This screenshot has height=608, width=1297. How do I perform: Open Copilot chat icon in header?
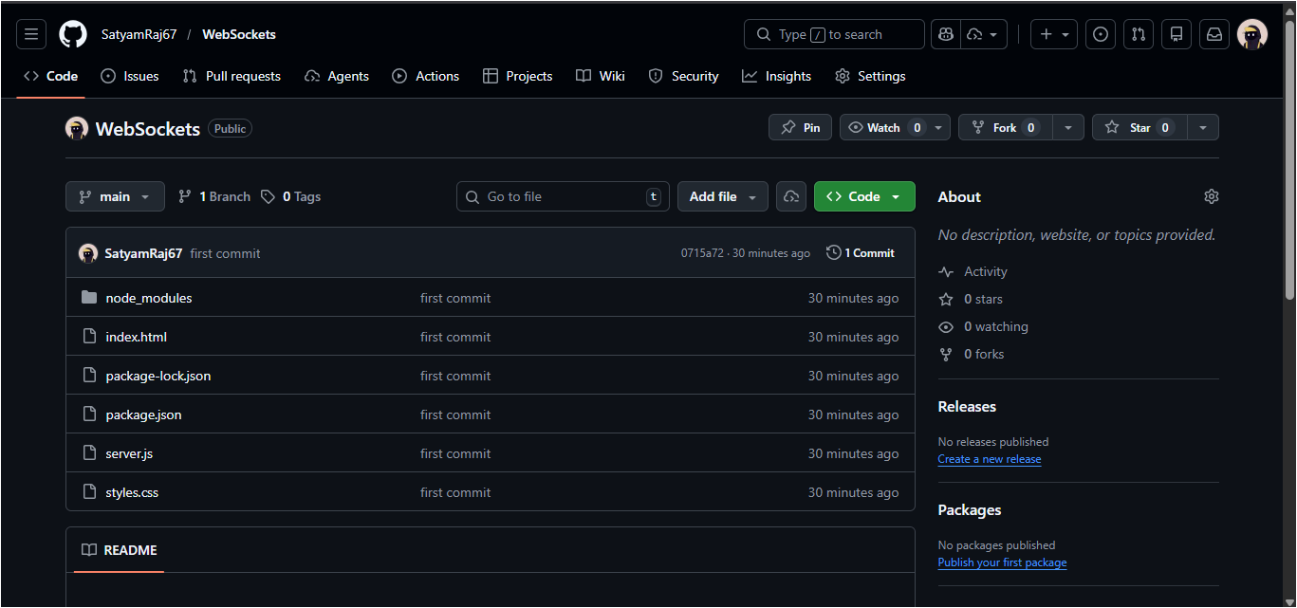[x=945, y=34]
